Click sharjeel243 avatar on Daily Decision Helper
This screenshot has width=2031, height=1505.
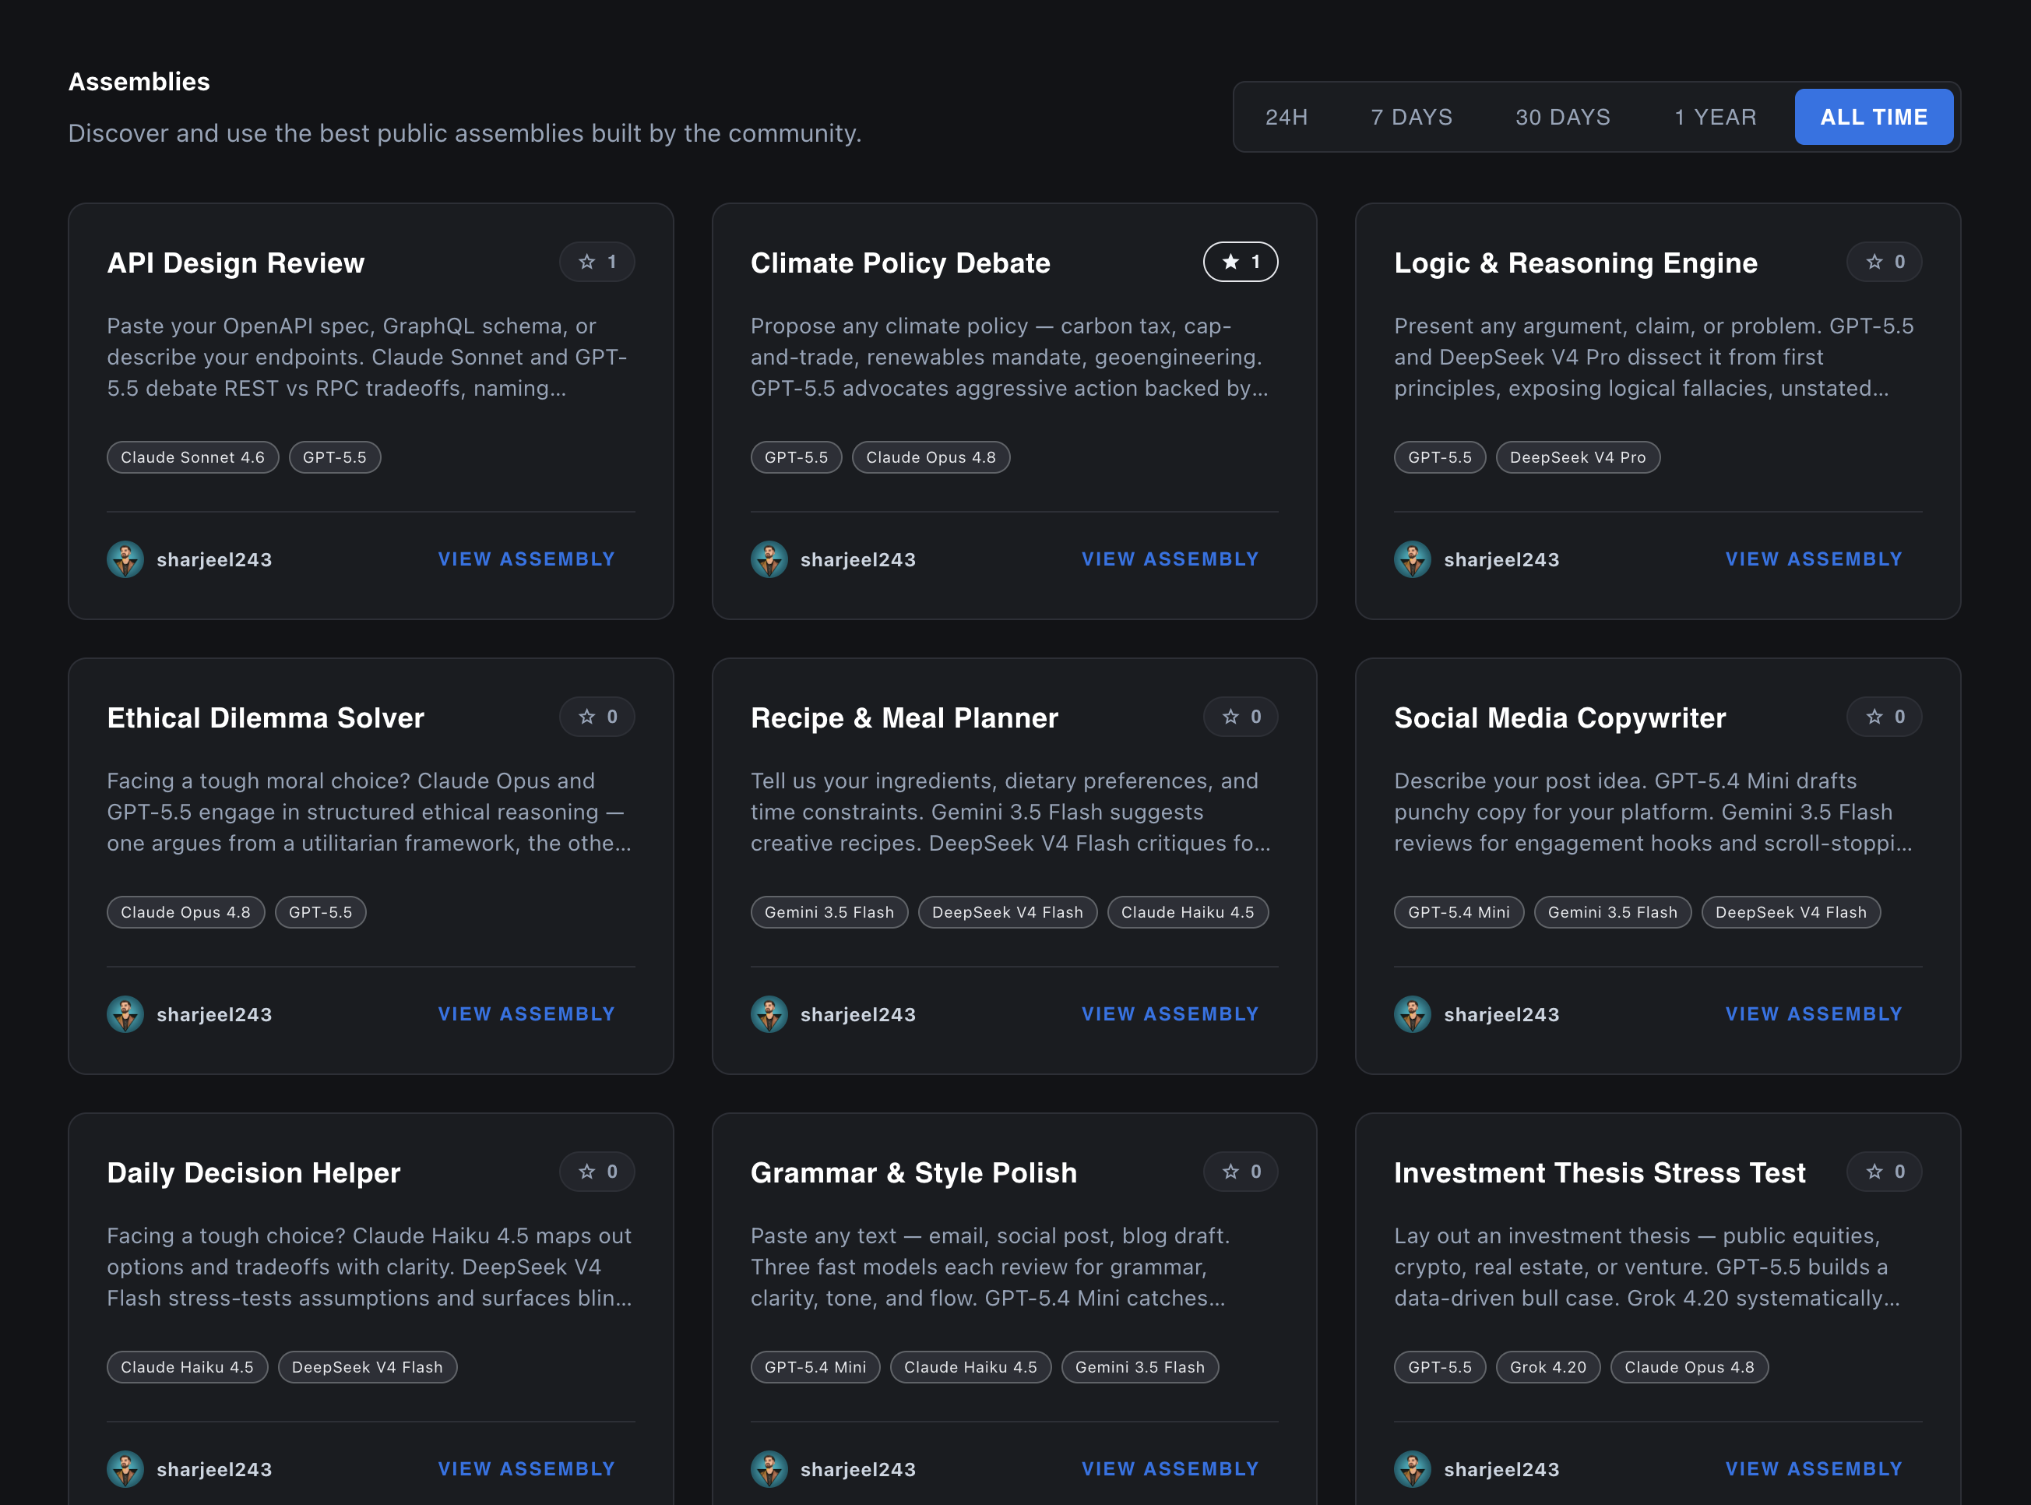coord(125,1468)
